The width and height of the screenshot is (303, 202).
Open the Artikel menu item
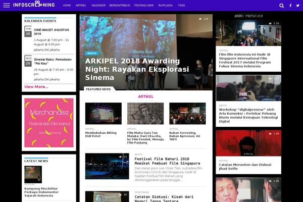81,6
